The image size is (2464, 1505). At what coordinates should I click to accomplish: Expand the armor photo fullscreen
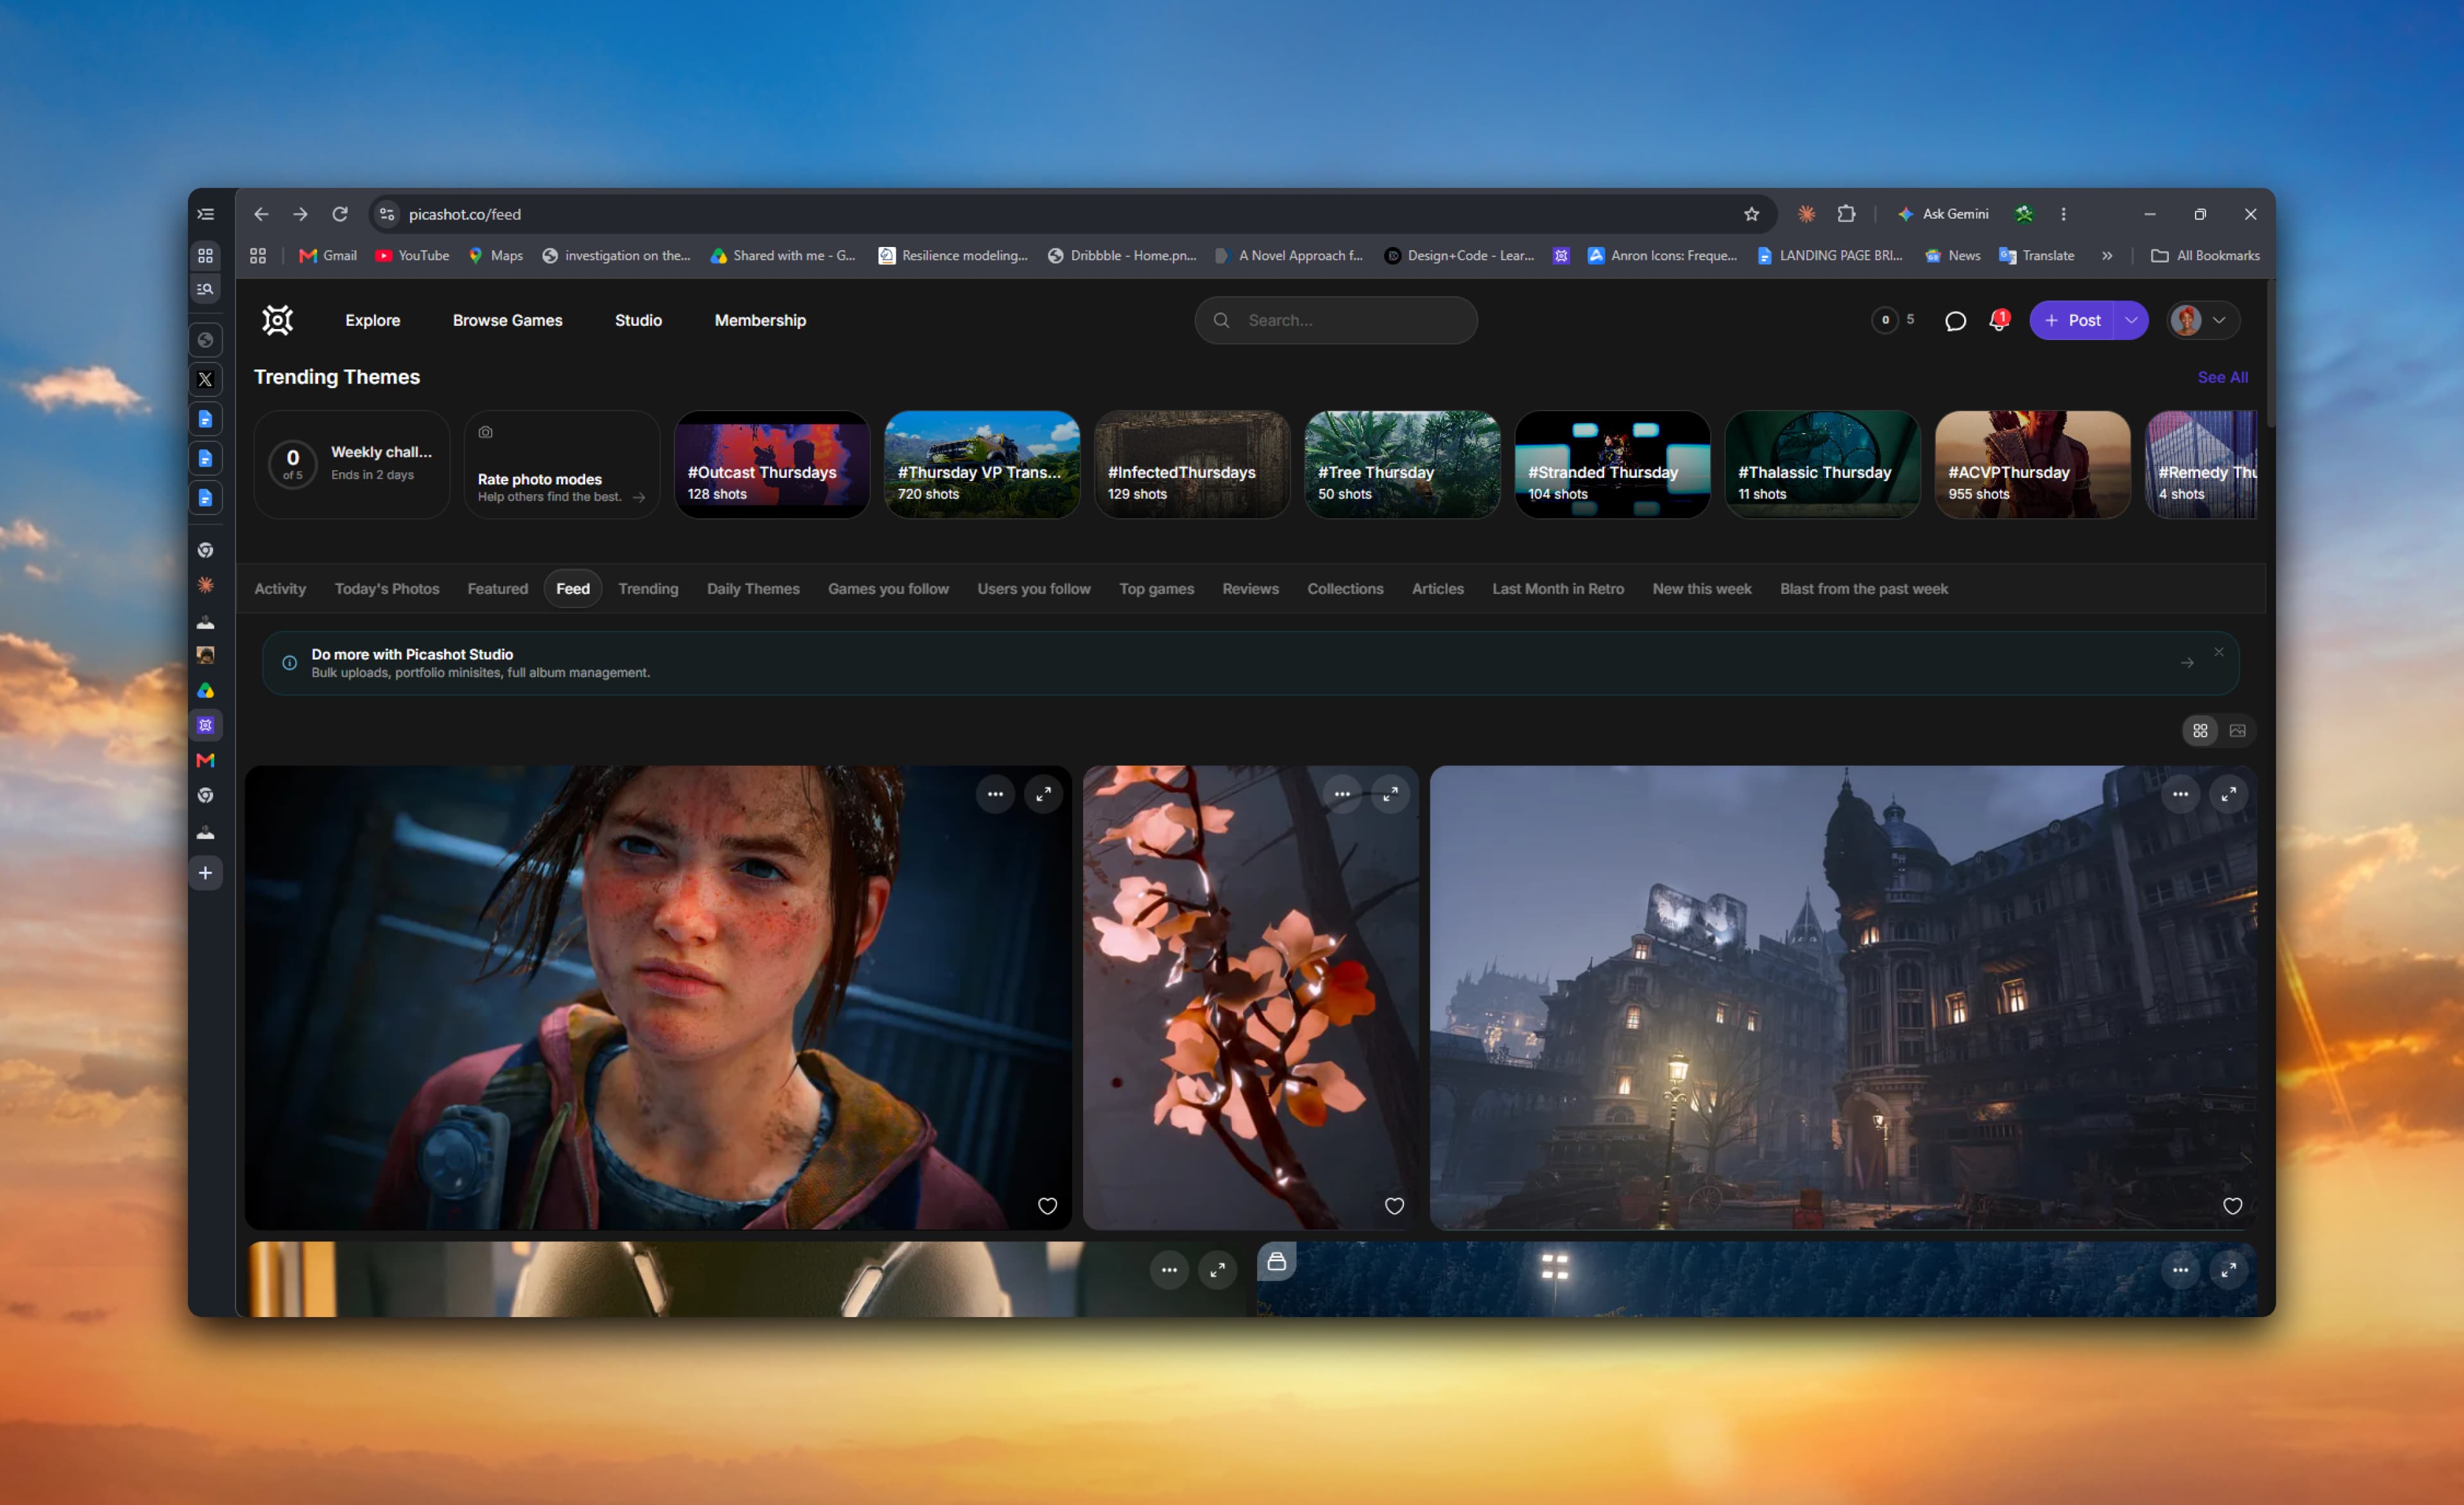tap(1217, 1270)
